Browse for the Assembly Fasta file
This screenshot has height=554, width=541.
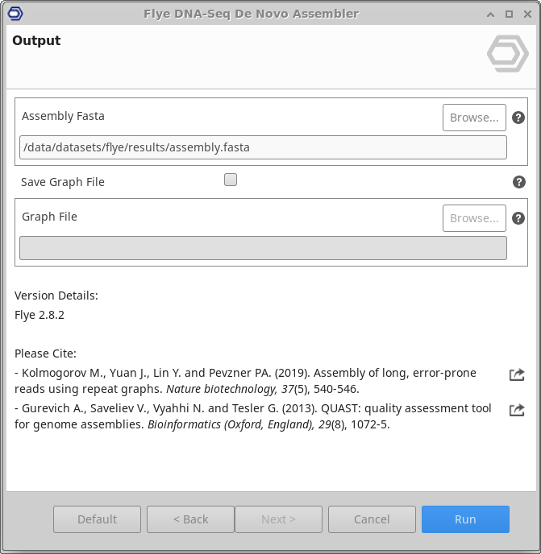point(474,118)
